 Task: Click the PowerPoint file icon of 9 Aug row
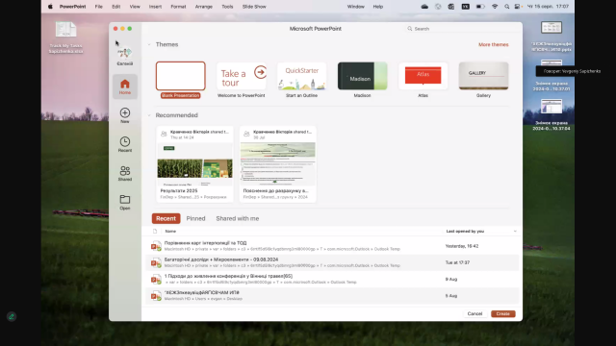tap(156, 279)
